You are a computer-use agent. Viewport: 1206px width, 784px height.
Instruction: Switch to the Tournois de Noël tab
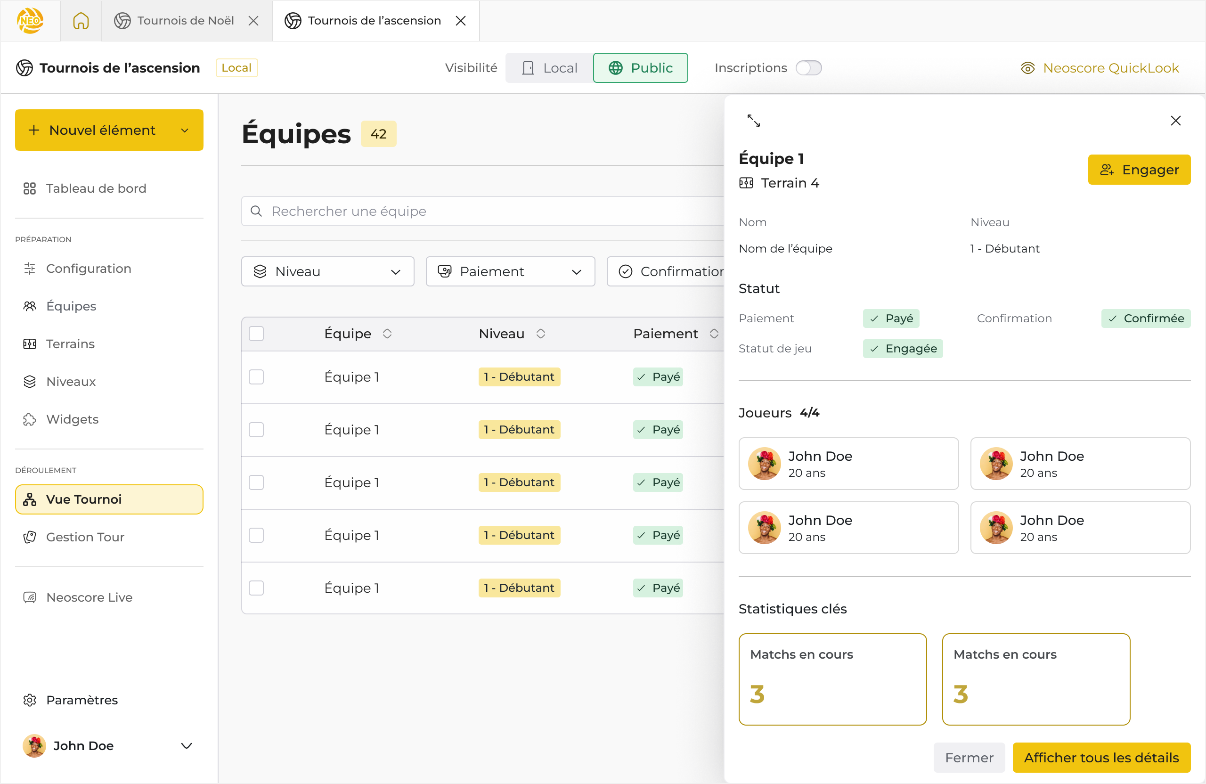[x=185, y=21]
